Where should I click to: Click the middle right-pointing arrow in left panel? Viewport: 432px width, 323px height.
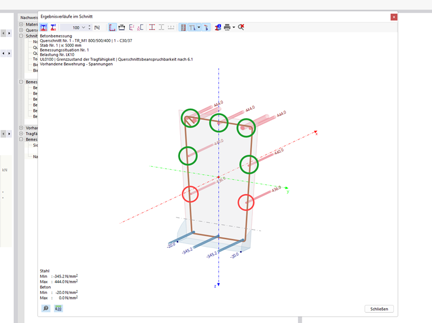coord(9,53)
